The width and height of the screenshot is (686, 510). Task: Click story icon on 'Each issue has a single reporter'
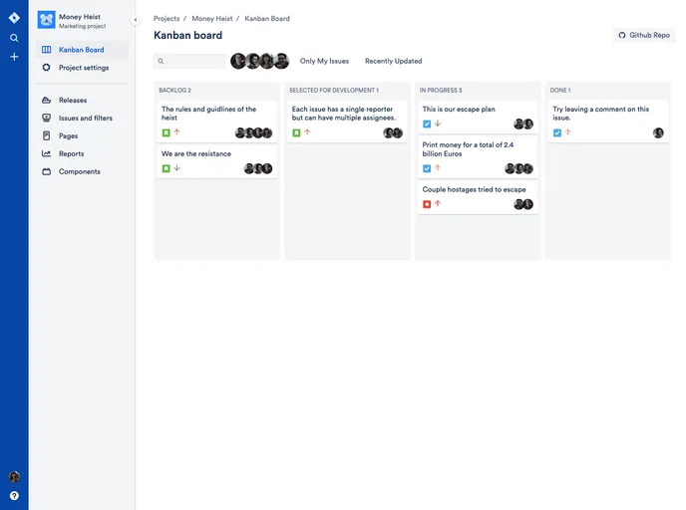click(296, 132)
